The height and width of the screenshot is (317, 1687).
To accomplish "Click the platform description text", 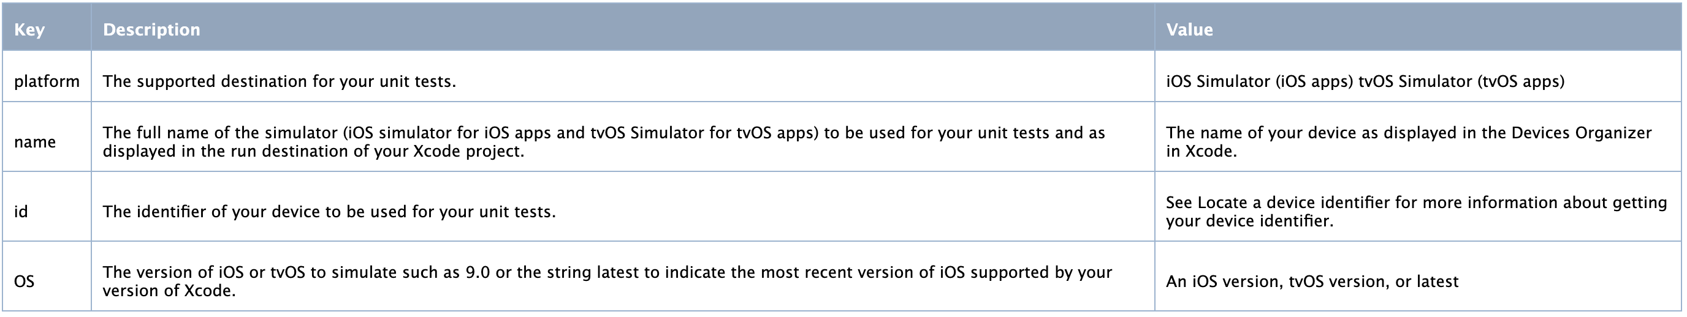I will pyautogui.click(x=280, y=82).
